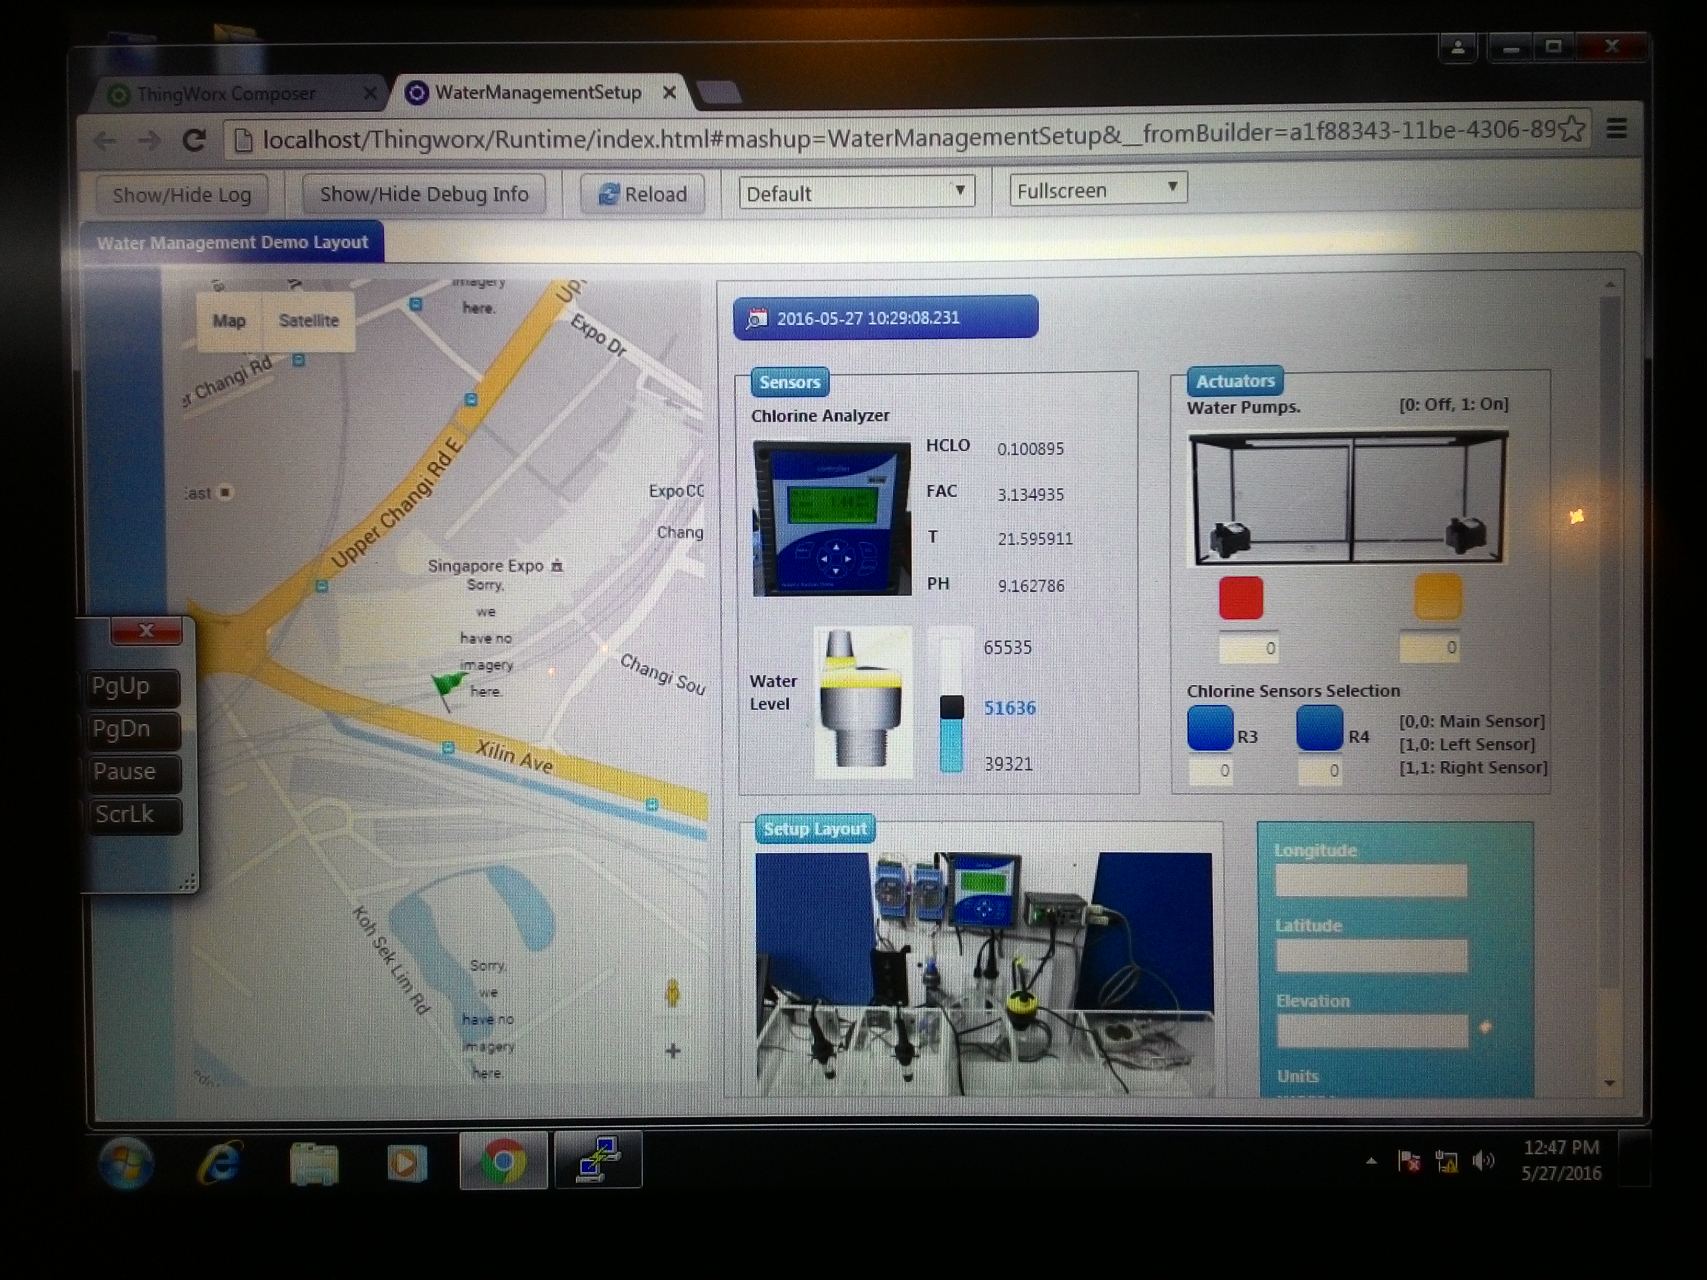Select Water Management Demo Layout tab
The height and width of the screenshot is (1280, 1707).
[x=232, y=242]
